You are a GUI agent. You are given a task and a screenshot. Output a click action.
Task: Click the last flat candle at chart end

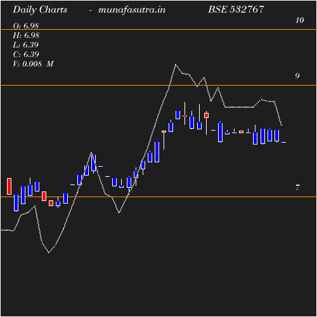pyautogui.click(x=283, y=142)
